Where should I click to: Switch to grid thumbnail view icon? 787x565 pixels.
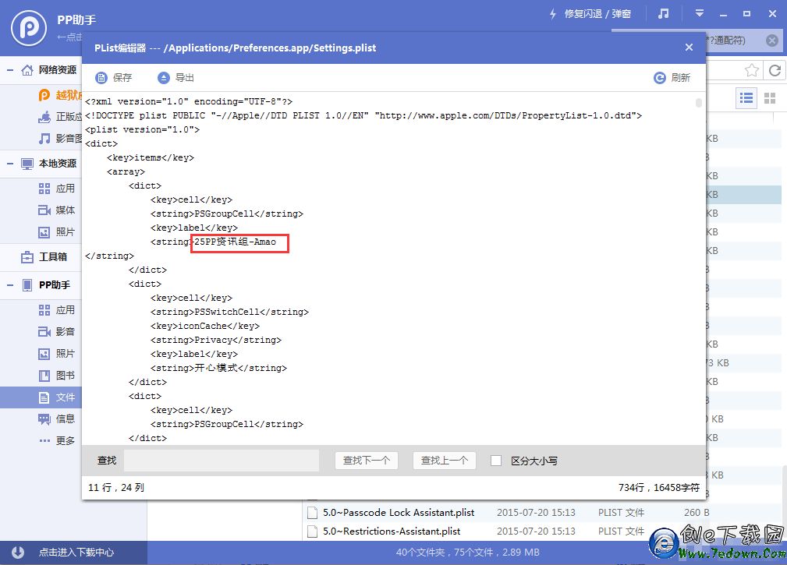tap(770, 97)
